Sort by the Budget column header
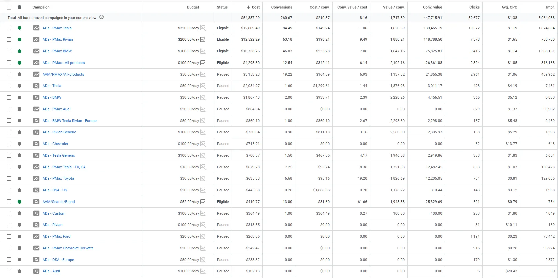Image resolution: width=558 pixels, height=278 pixels. coord(193,7)
